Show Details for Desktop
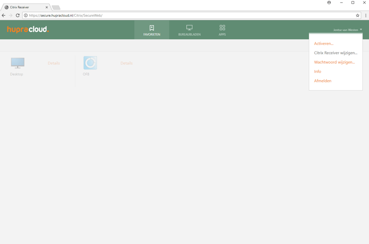This screenshot has width=369, height=244. coord(54,63)
